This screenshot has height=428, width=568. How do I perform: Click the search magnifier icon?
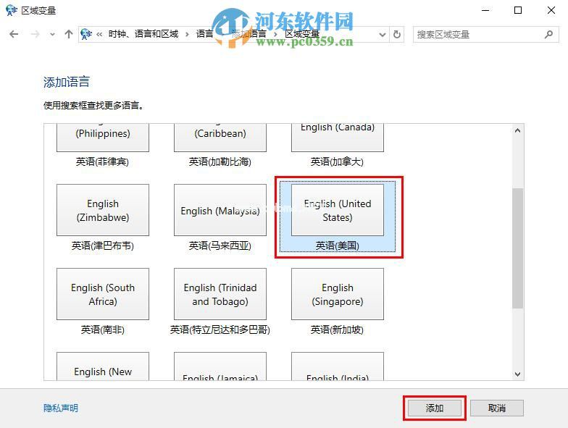point(549,35)
